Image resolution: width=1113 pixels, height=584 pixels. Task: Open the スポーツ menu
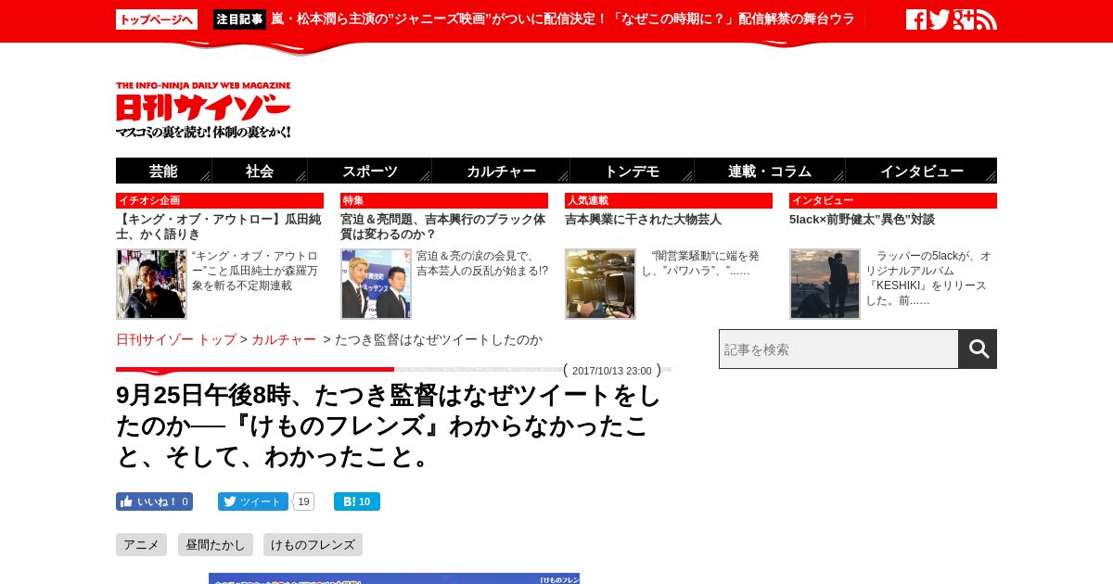[370, 171]
